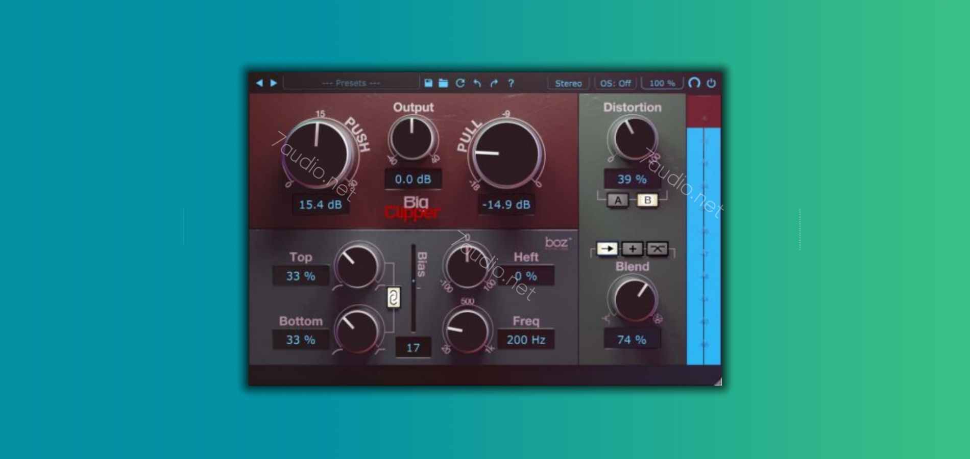Image resolution: width=970 pixels, height=459 pixels.
Task: Open help via question mark icon
Action: point(511,83)
